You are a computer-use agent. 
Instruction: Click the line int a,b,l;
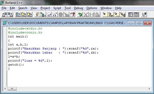(x=18, y=44)
